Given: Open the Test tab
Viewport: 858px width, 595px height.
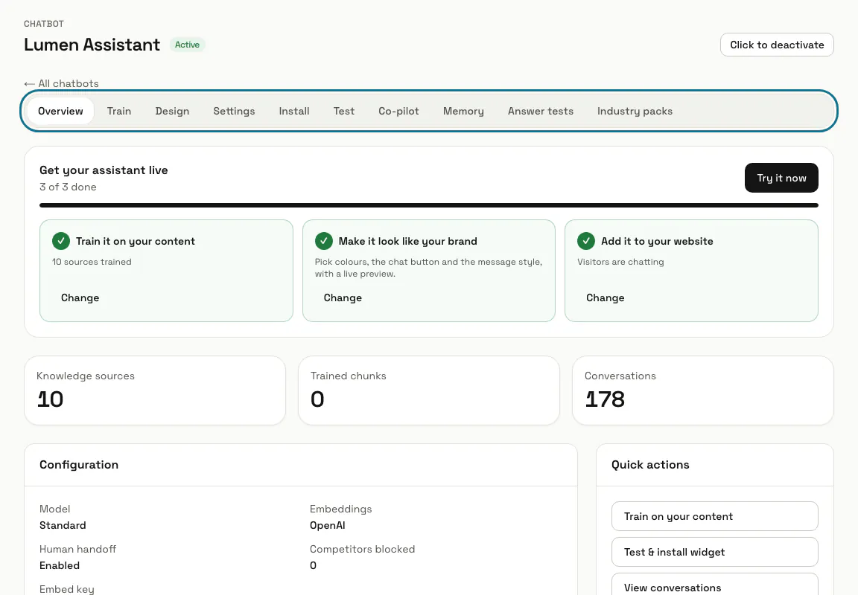Looking at the screenshot, I should (344, 111).
